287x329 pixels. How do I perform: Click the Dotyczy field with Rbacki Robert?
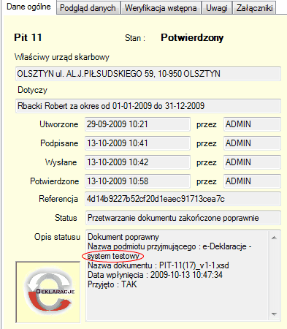pyautogui.click(x=148, y=106)
